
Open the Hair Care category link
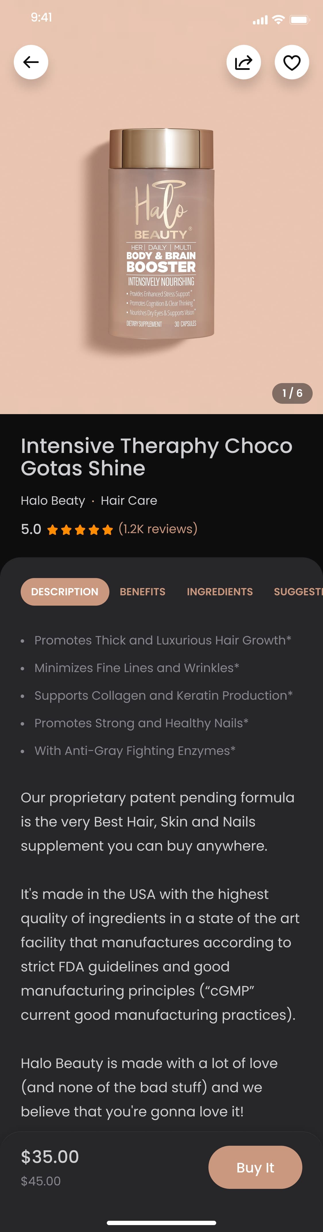coord(129,501)
